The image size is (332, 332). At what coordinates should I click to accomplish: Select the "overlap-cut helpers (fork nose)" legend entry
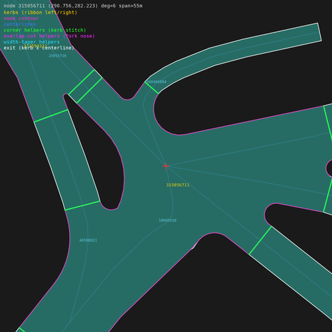point(49,36)
